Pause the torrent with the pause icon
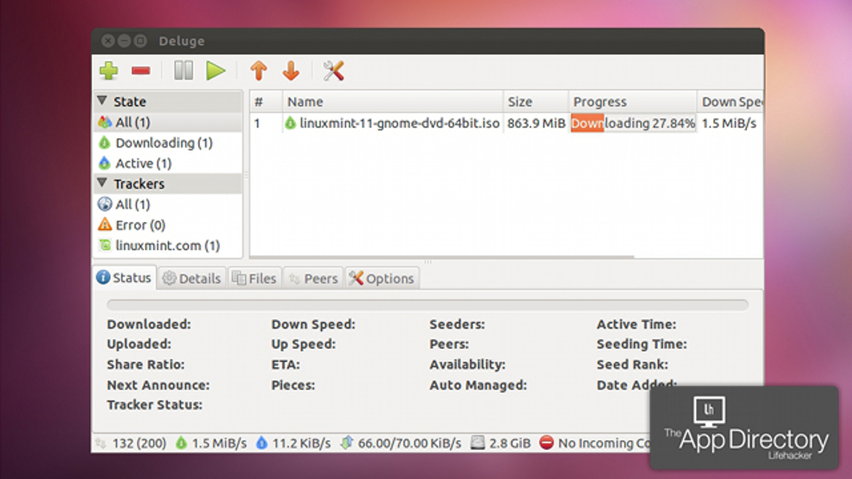 [184, 70]
